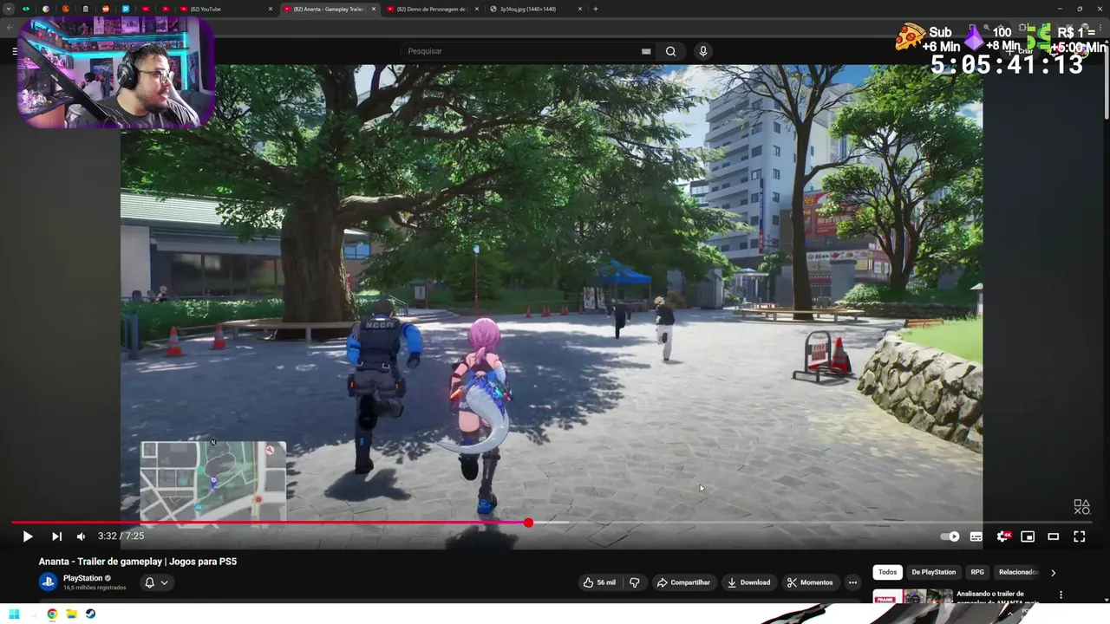This screenshot has width=1110, height=624.
Task: Close the 3p5foq.jpg browser tab
Action: [579, 9]
